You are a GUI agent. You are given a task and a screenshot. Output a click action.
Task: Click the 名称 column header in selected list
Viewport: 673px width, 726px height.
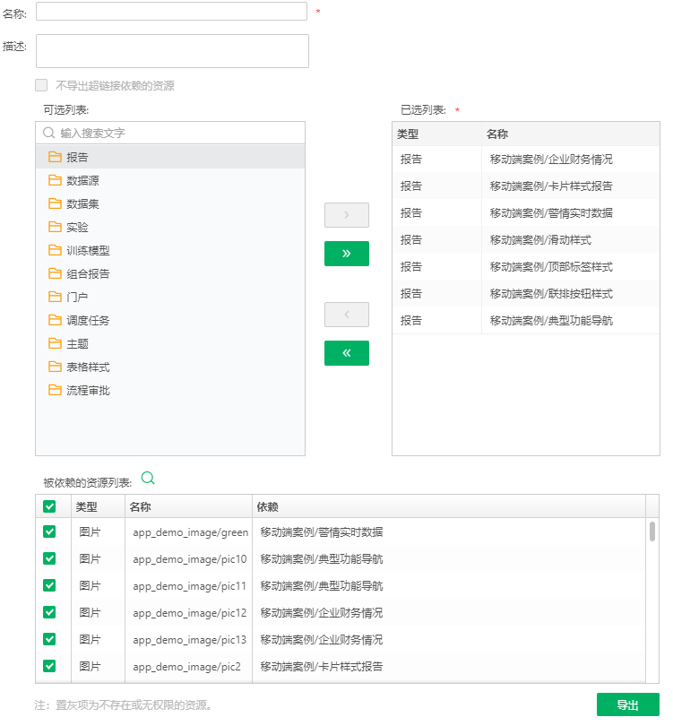click(x=497, y=134)
